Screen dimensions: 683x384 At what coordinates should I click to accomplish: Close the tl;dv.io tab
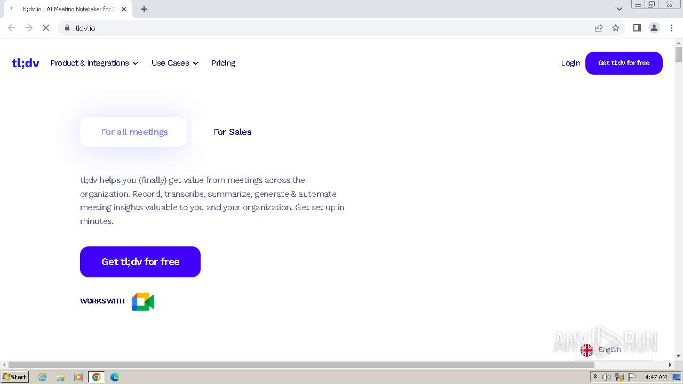[x=124, y=9]
